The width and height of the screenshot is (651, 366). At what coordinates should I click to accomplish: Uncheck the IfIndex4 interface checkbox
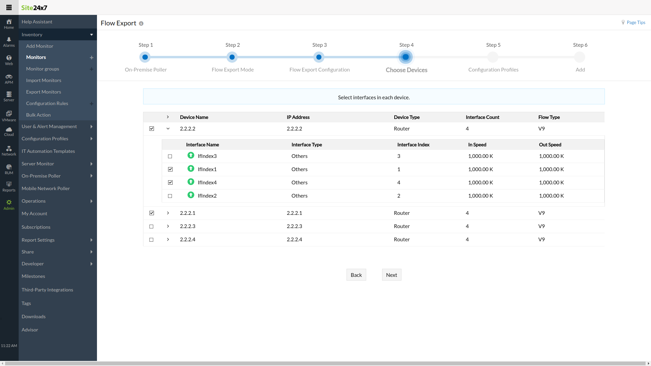tap(170, 183)
